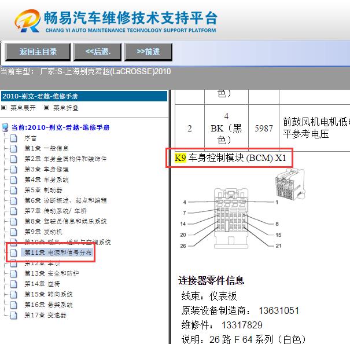Open 第1章 一般信息
Screen dimensions: 350x344
pos(46,148)
